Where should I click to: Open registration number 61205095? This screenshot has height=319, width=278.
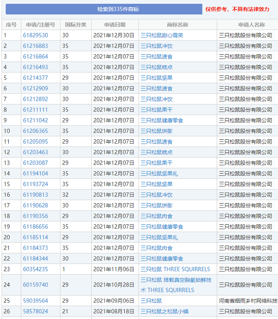pos(36,141)
